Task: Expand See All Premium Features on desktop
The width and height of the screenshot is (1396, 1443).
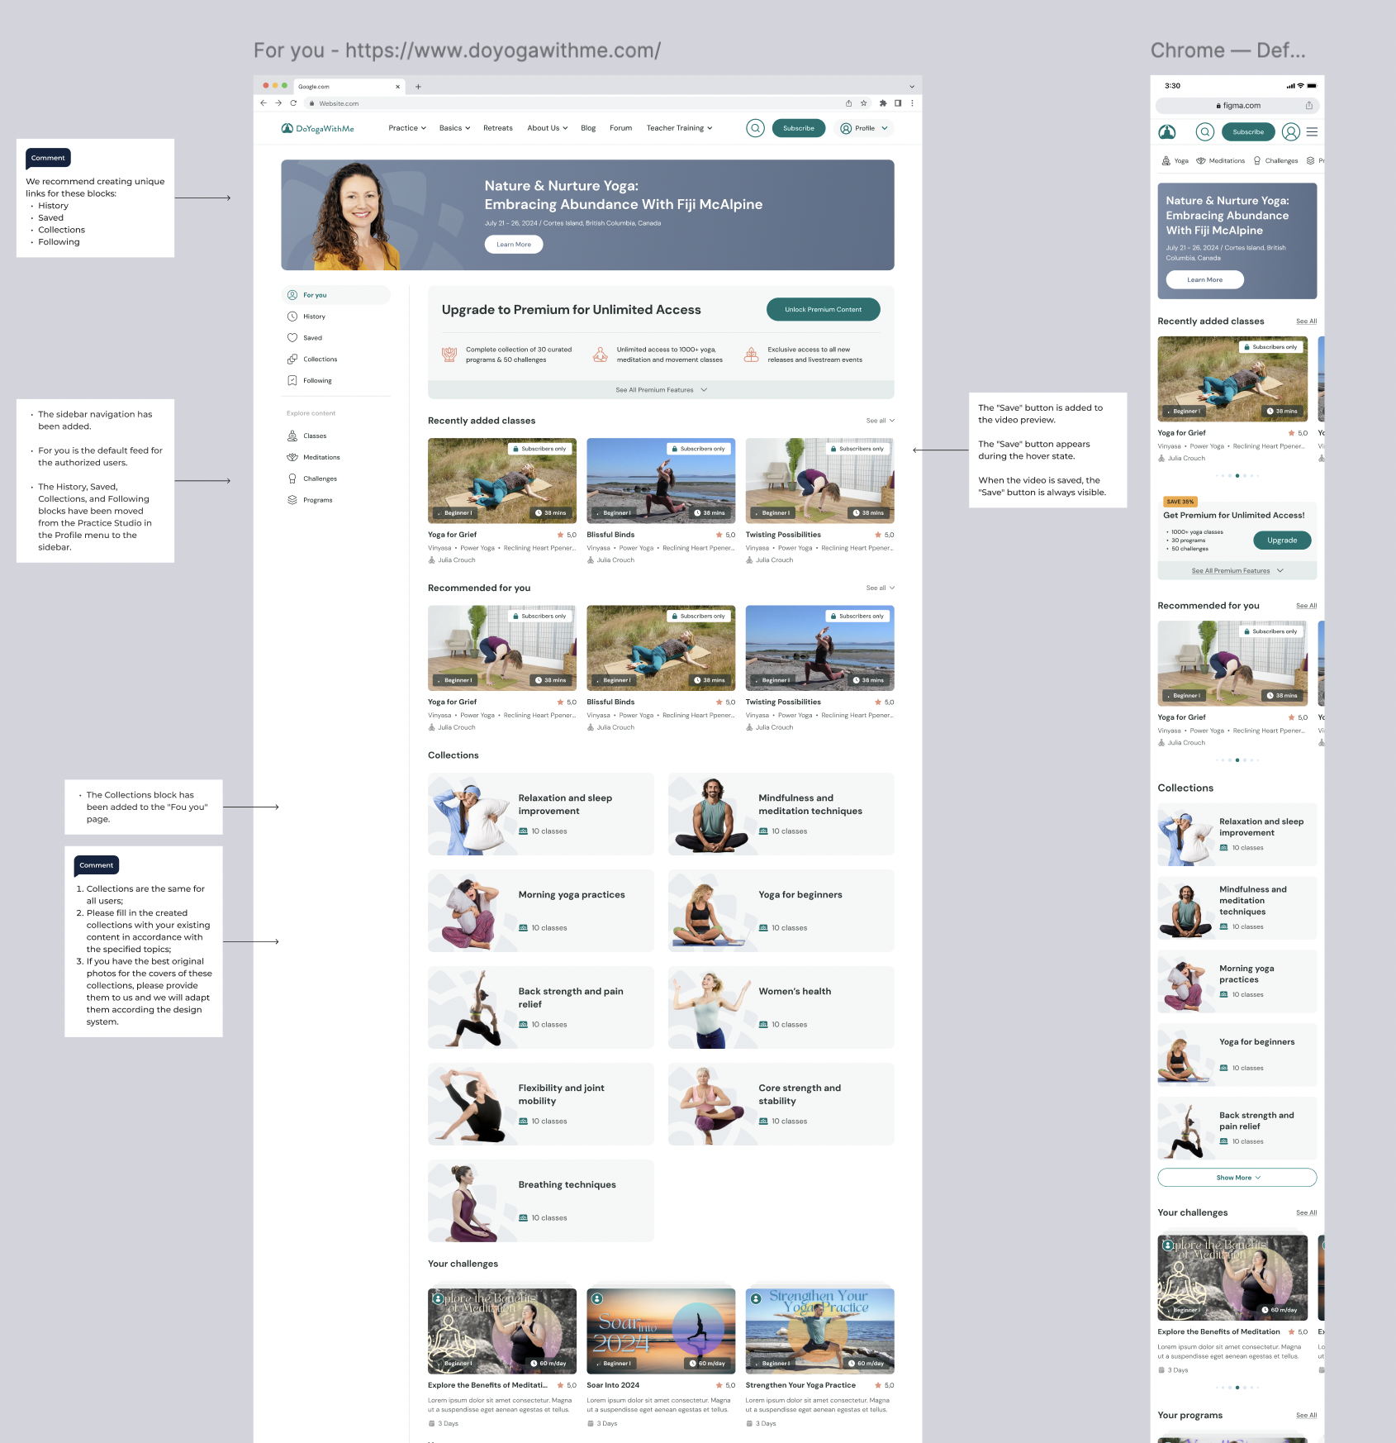Action: 661,390
